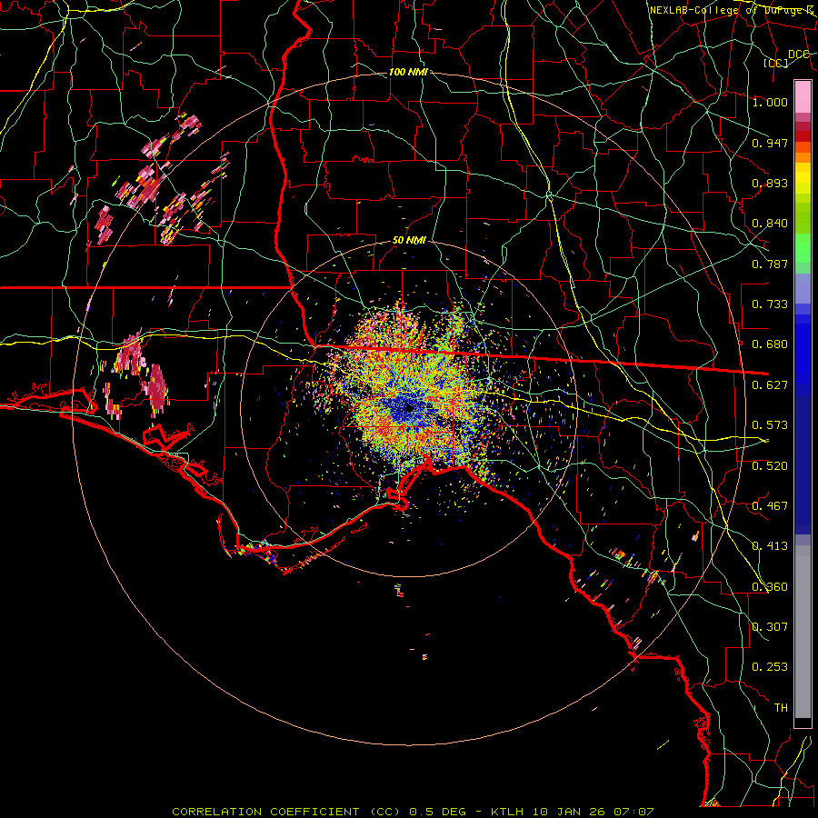The height and width of the screenshot is (818, 818).
Task: Pick the light pink color bar segment
Action: click(803, 96)
